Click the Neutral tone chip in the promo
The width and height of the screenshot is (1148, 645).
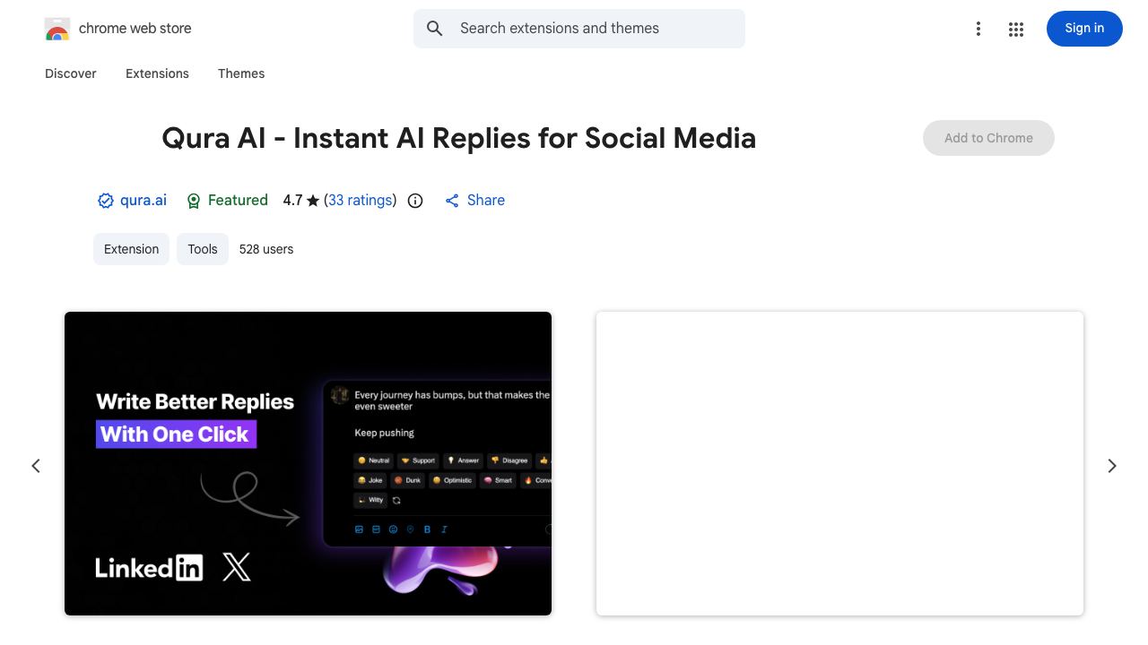373,460
